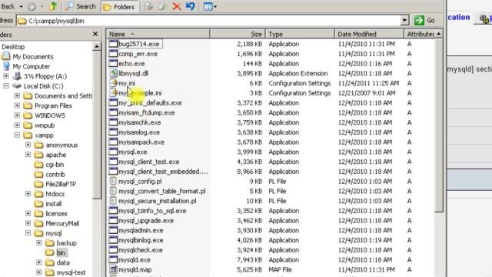
Task: Select the mysql_client_test.exe file name
Action: tap(148, 162)
